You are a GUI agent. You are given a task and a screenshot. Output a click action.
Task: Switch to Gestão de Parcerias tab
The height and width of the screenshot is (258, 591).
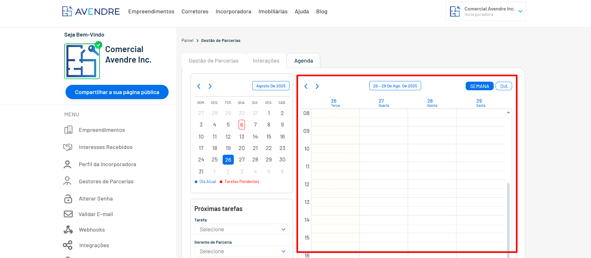pyautogui.click(x=213, y=61)
